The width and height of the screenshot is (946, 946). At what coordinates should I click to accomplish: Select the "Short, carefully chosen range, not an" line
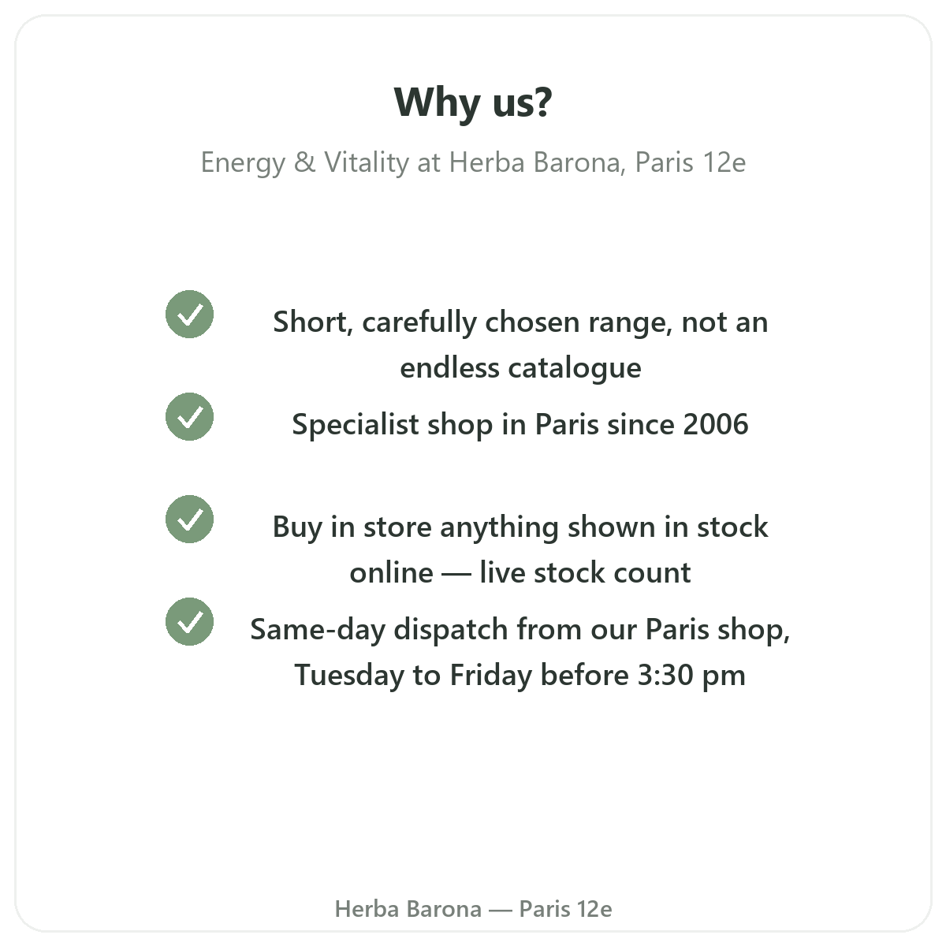coord(520,322)
